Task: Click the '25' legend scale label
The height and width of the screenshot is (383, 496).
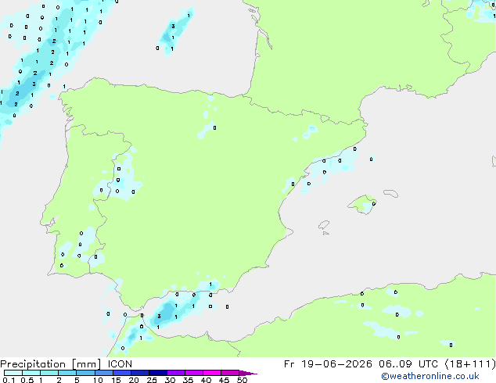Action: click(152, 380)
